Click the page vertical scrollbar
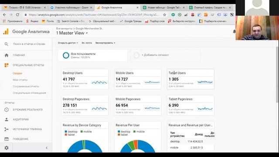This screenshot has width=279, height=157. (277, 75)
